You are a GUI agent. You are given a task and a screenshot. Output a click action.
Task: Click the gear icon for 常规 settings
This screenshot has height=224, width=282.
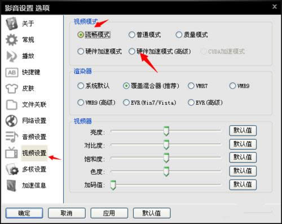coord(12,40)
